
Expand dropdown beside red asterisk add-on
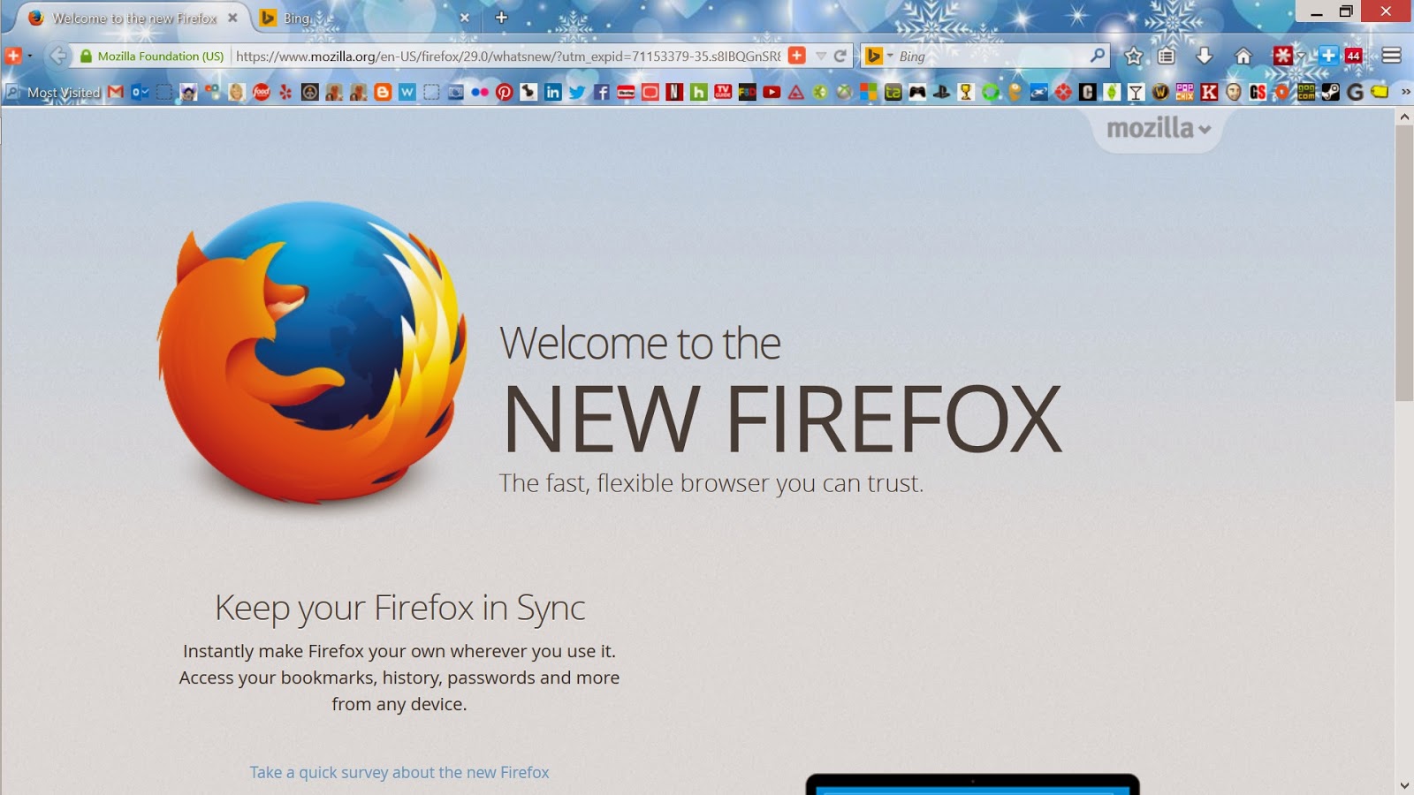1301,57
